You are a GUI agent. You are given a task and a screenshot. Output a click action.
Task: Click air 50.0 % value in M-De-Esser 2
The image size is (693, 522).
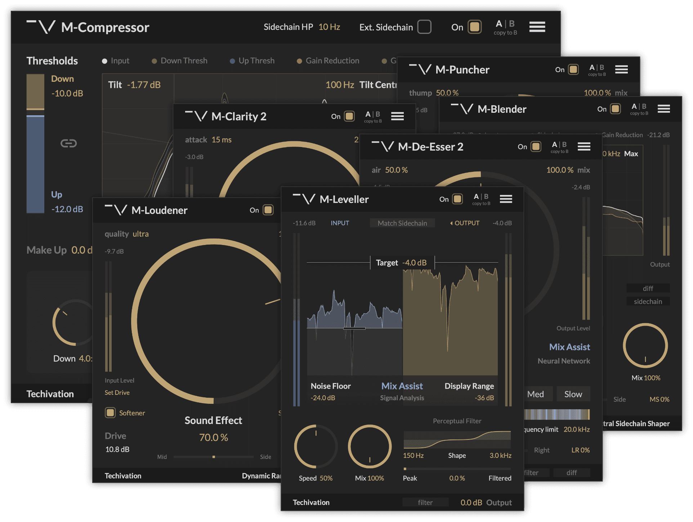[x=396, y=170]
